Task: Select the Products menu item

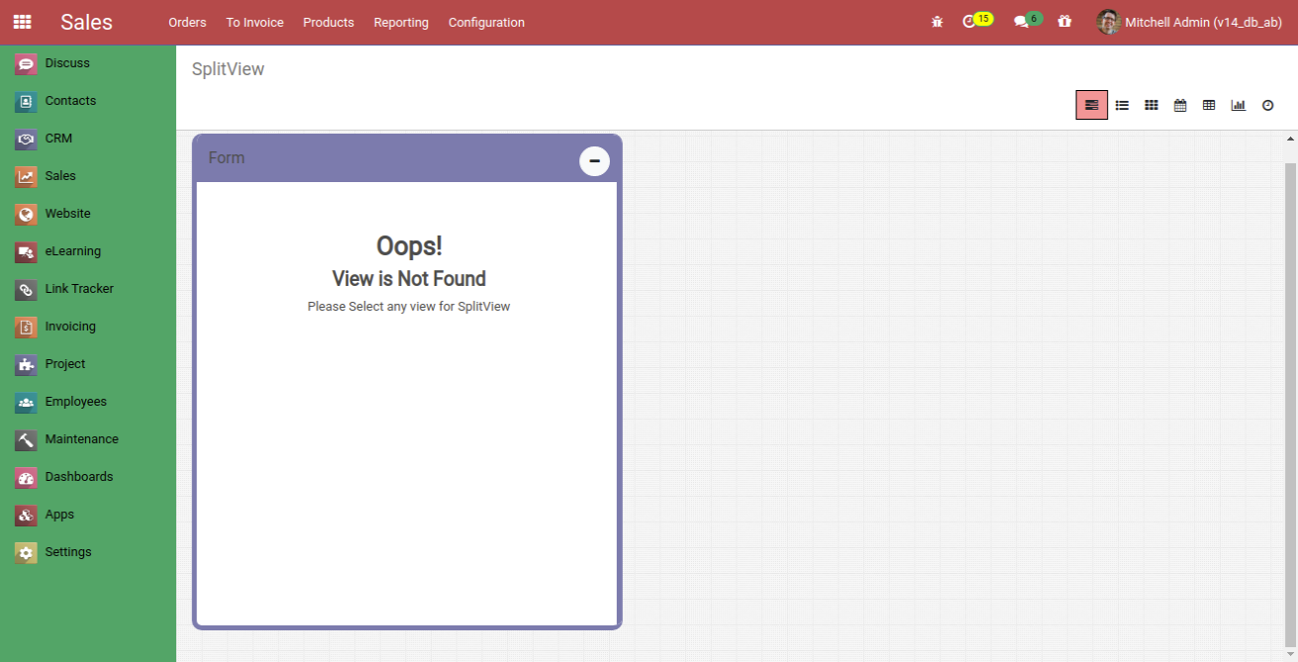Action: [328, 22]
